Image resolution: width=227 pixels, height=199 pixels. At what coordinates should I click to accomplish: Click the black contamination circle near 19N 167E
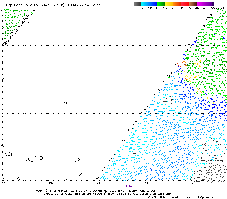click(28, 23)
